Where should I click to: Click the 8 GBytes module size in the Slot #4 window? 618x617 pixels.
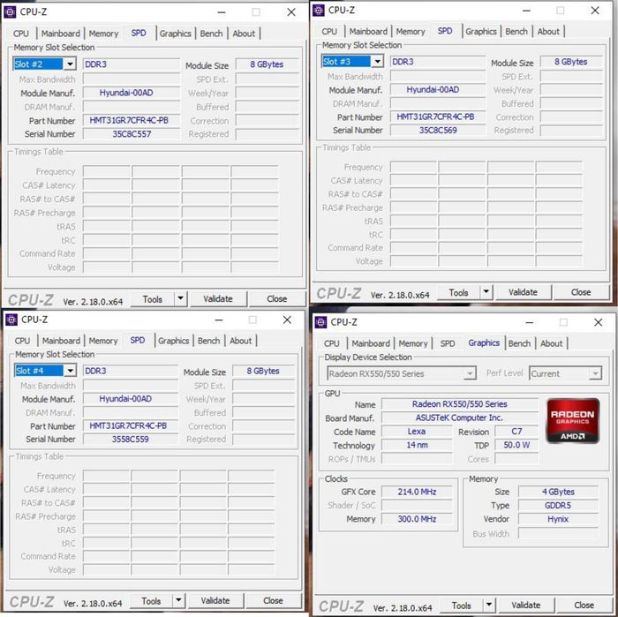click(x=263, y=371)
